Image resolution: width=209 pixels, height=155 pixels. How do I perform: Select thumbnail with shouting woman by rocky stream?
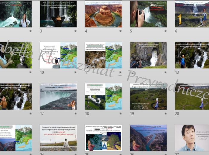[x=16, y=97]
